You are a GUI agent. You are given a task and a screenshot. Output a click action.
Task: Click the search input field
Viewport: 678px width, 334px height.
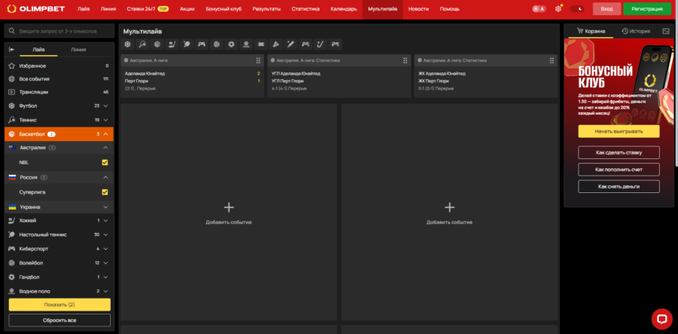60,31
